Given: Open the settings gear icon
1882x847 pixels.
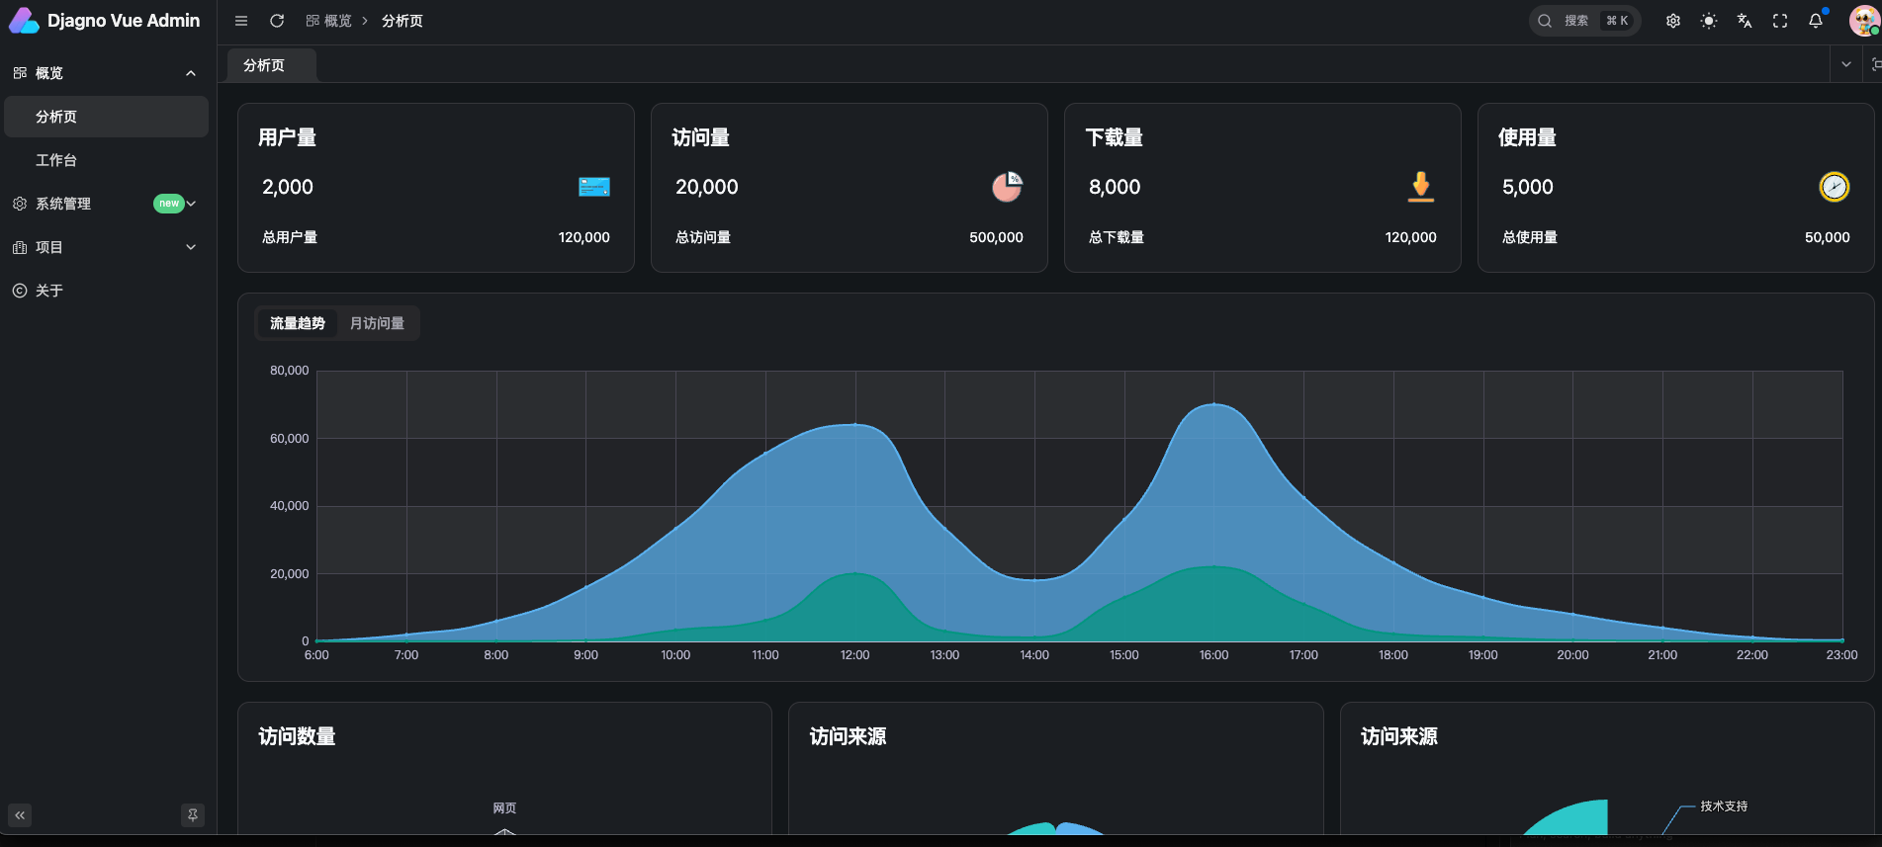Looking at the screenshot, I should coord(1672,21).
